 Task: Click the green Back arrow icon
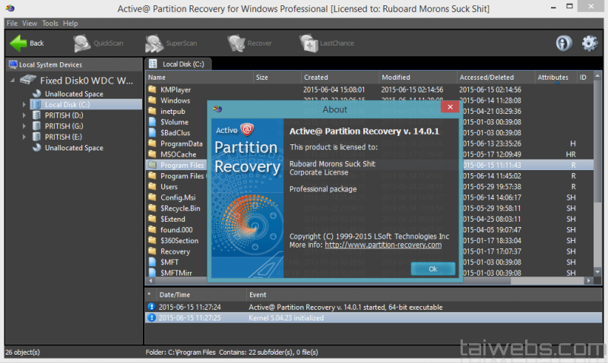[17, 43]
